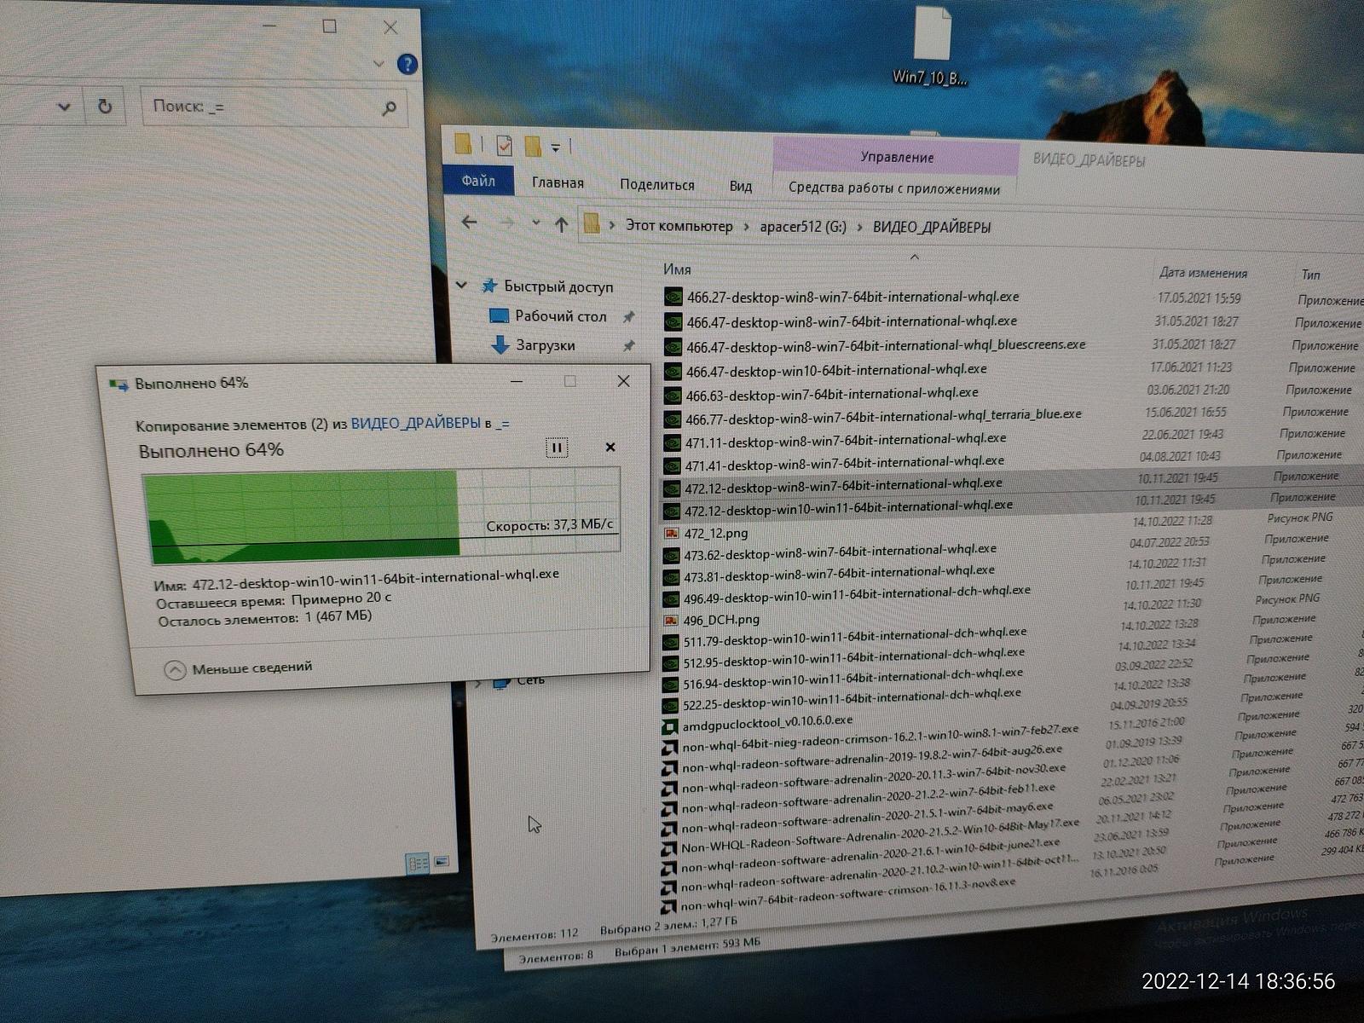Open address history dropdown in back window
Viewport: 1364px width, 1023px height.
click(63, 107)
